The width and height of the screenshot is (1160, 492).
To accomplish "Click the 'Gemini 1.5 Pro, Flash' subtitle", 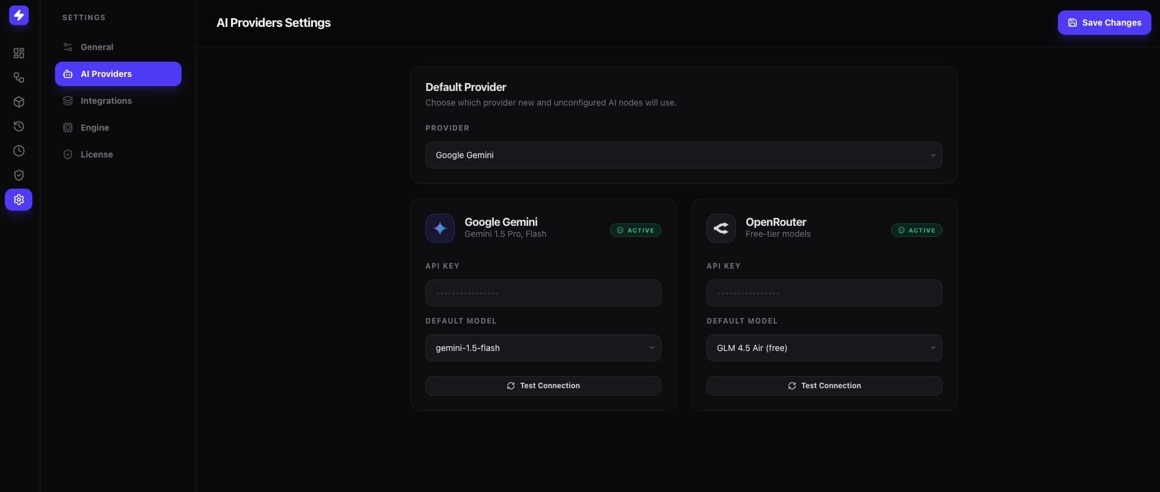I will (505, 234).
